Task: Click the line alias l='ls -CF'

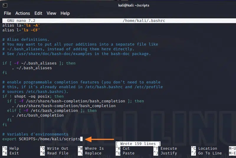Action: coord(21,30)
